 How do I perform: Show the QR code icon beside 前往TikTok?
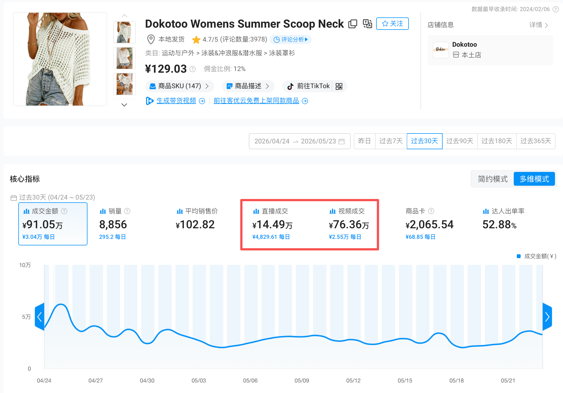point(339,87)
